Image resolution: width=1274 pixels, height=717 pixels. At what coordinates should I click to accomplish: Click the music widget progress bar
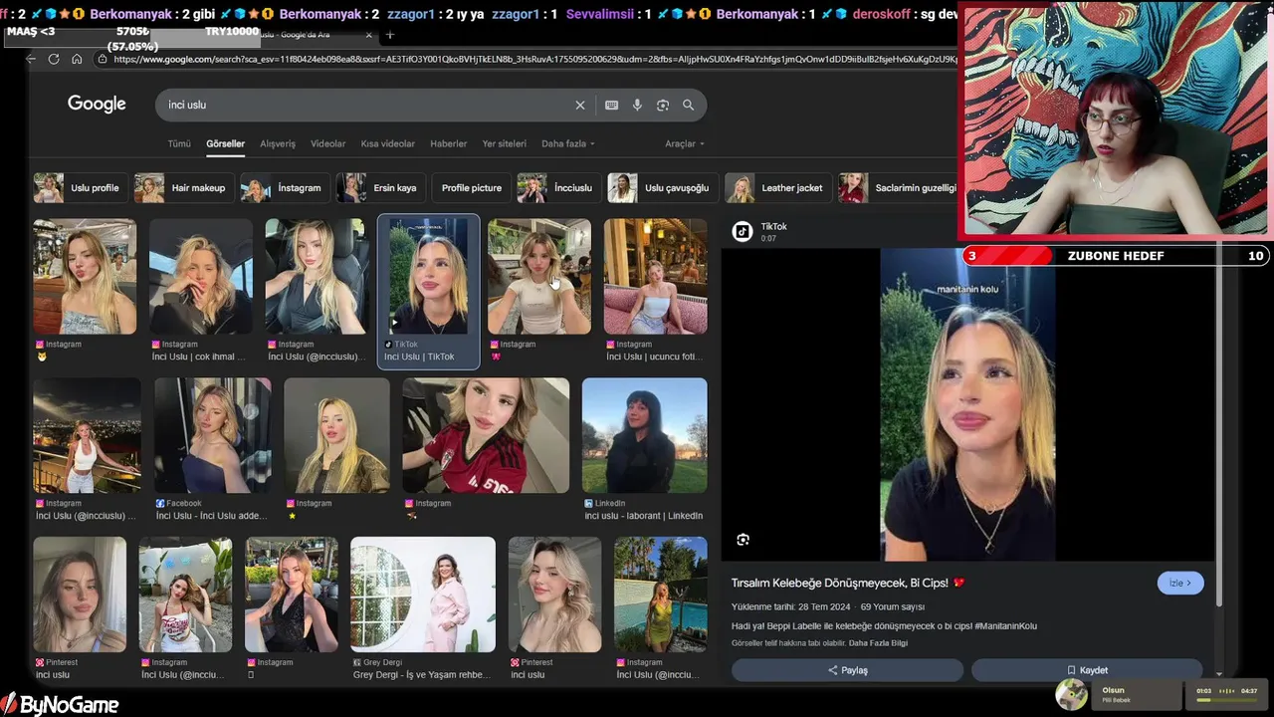coord(1227,700)
